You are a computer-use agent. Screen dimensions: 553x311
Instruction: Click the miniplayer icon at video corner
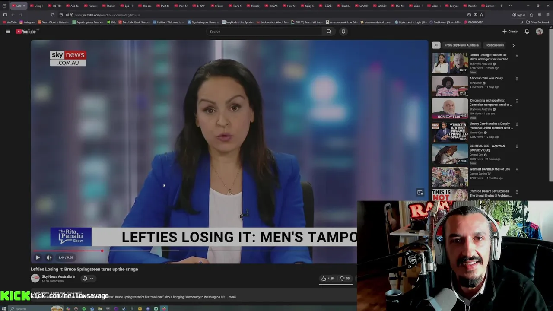point(420,193)
